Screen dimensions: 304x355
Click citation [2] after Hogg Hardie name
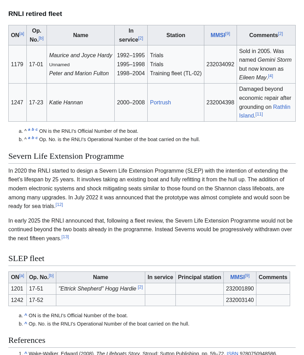140,287
